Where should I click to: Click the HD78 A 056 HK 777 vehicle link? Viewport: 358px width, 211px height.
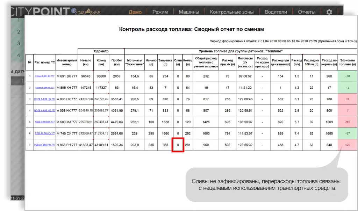point(44,110)
